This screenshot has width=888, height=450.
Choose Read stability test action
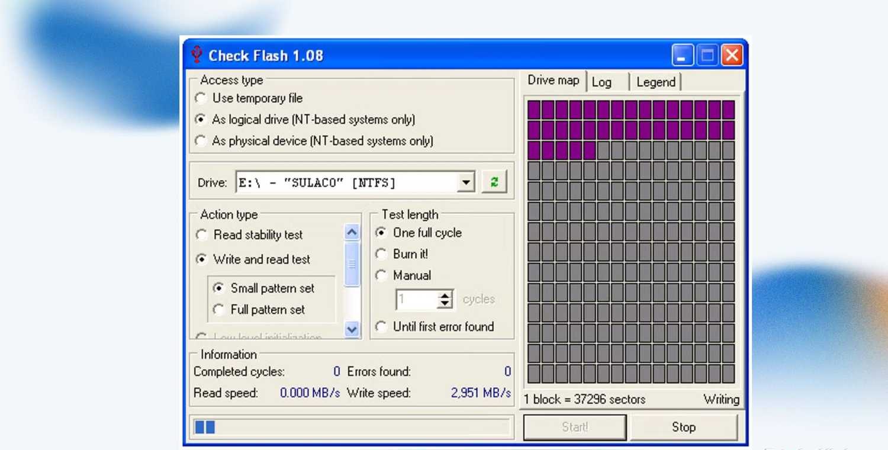[202, 235]
